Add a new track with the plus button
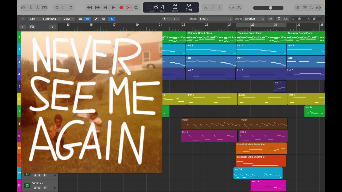 click(x=23, y=27)
